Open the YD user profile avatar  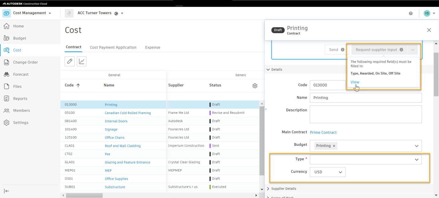tap(427, 13)
